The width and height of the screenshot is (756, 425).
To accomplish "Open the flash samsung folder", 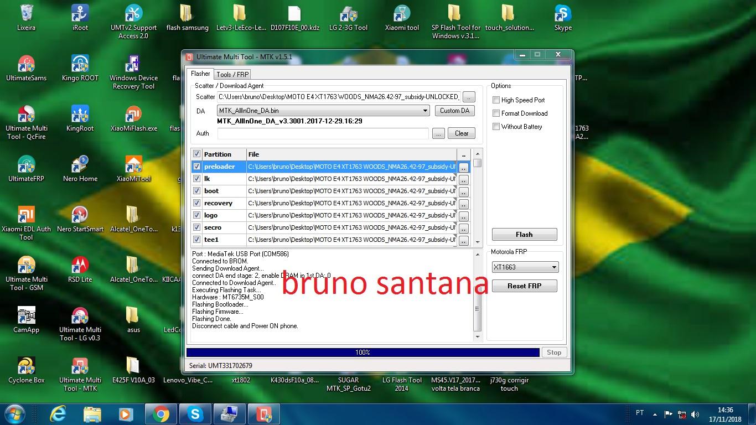I will (187, 18).
